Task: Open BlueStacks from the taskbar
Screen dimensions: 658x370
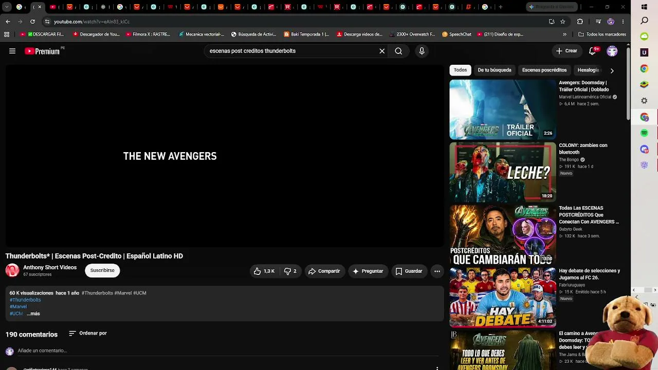Action: [644, 85]
